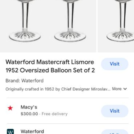Visit the main product page button
The image size is (134, 134).
(115, 64)
